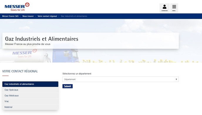202x115 pixels.
Task: Click Messer France au plus proche de vous
Action: click(28, 44)
